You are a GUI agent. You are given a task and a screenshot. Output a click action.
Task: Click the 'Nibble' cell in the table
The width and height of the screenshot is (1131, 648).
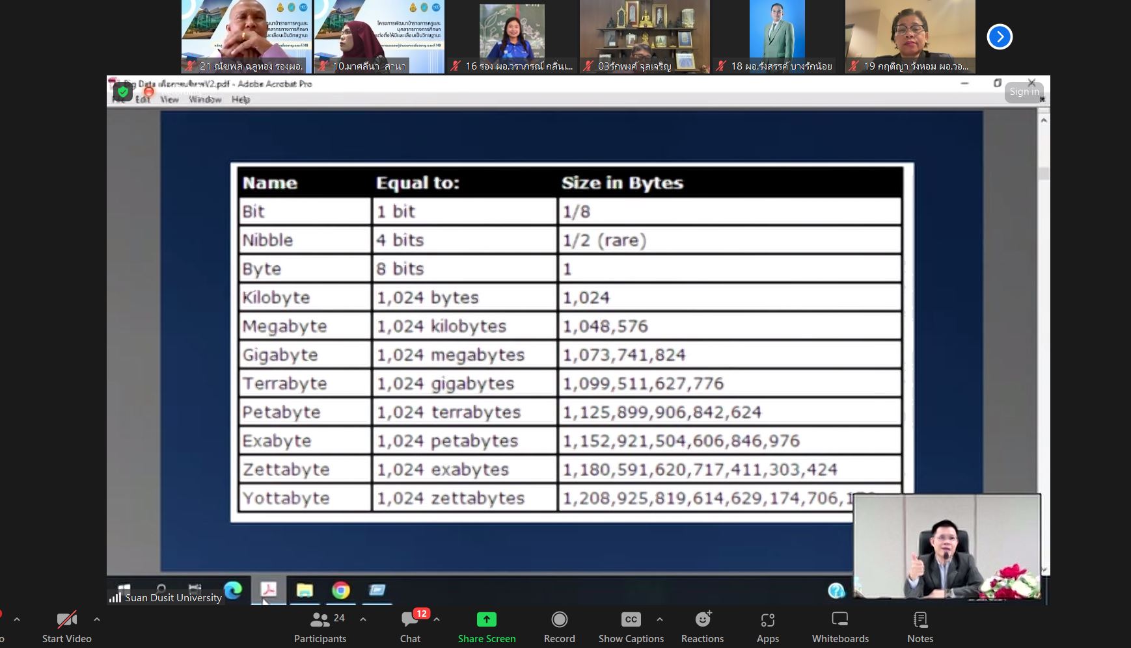[x=305, y=240]
